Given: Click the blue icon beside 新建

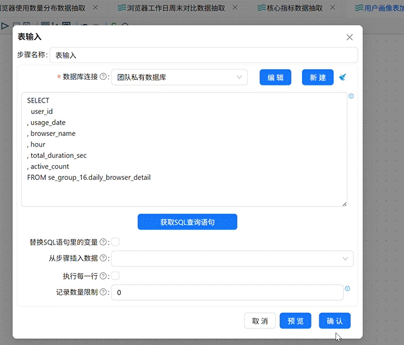Looking at the screenshot, I should pyautogui.click(x=343, y=77).
